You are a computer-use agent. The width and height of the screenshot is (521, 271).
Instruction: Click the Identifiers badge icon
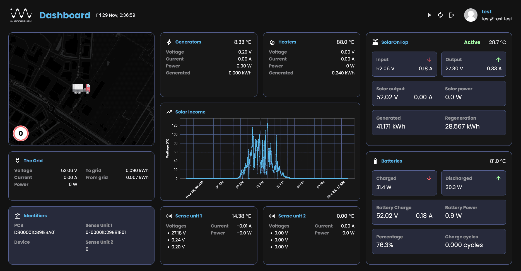[18, 215]
